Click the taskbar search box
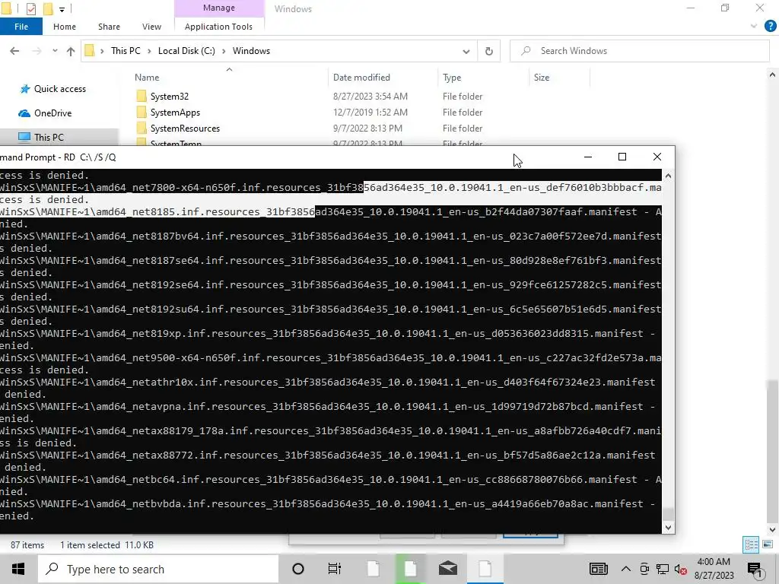Image resolution: width=779 pixels, height=584 pixels. (x=158, y=569)
